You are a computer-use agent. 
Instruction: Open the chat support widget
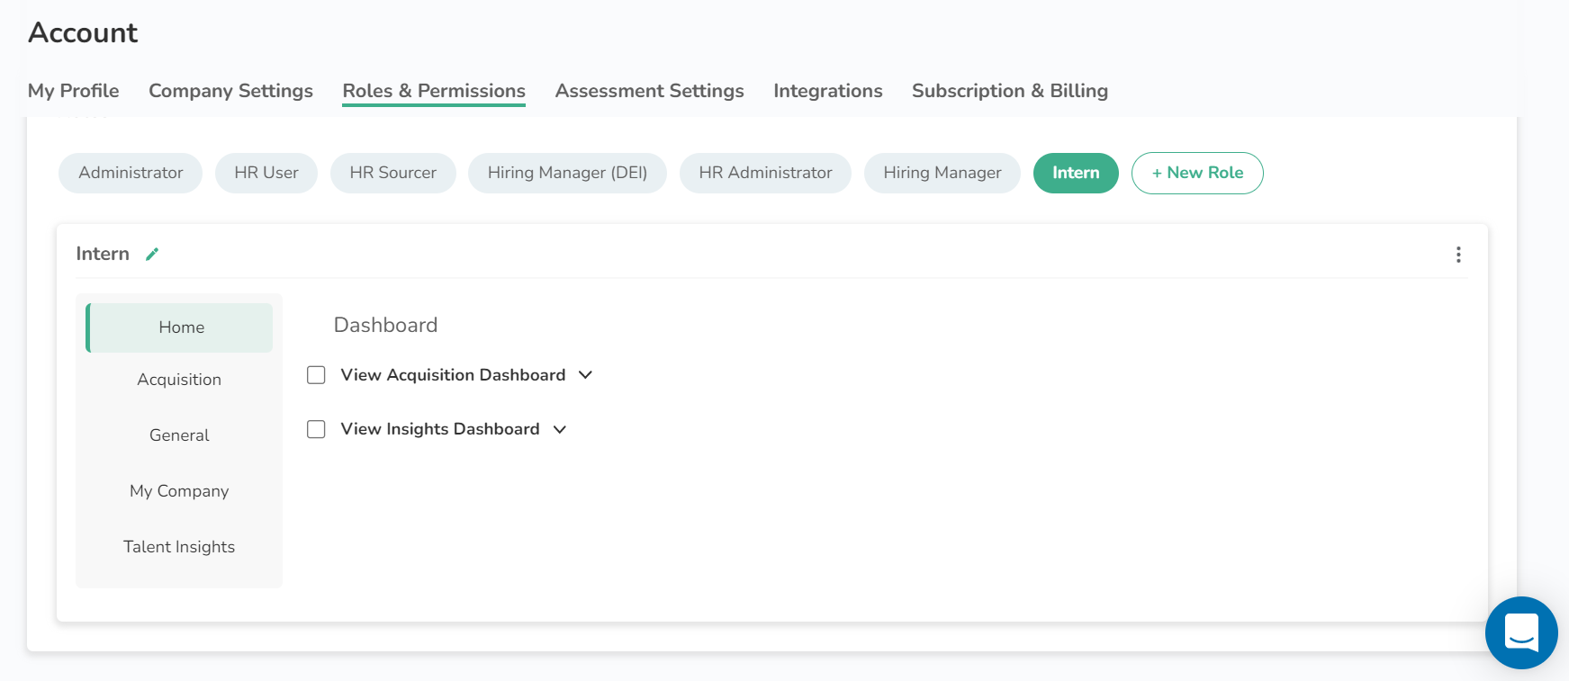[x=1520, y=632]
